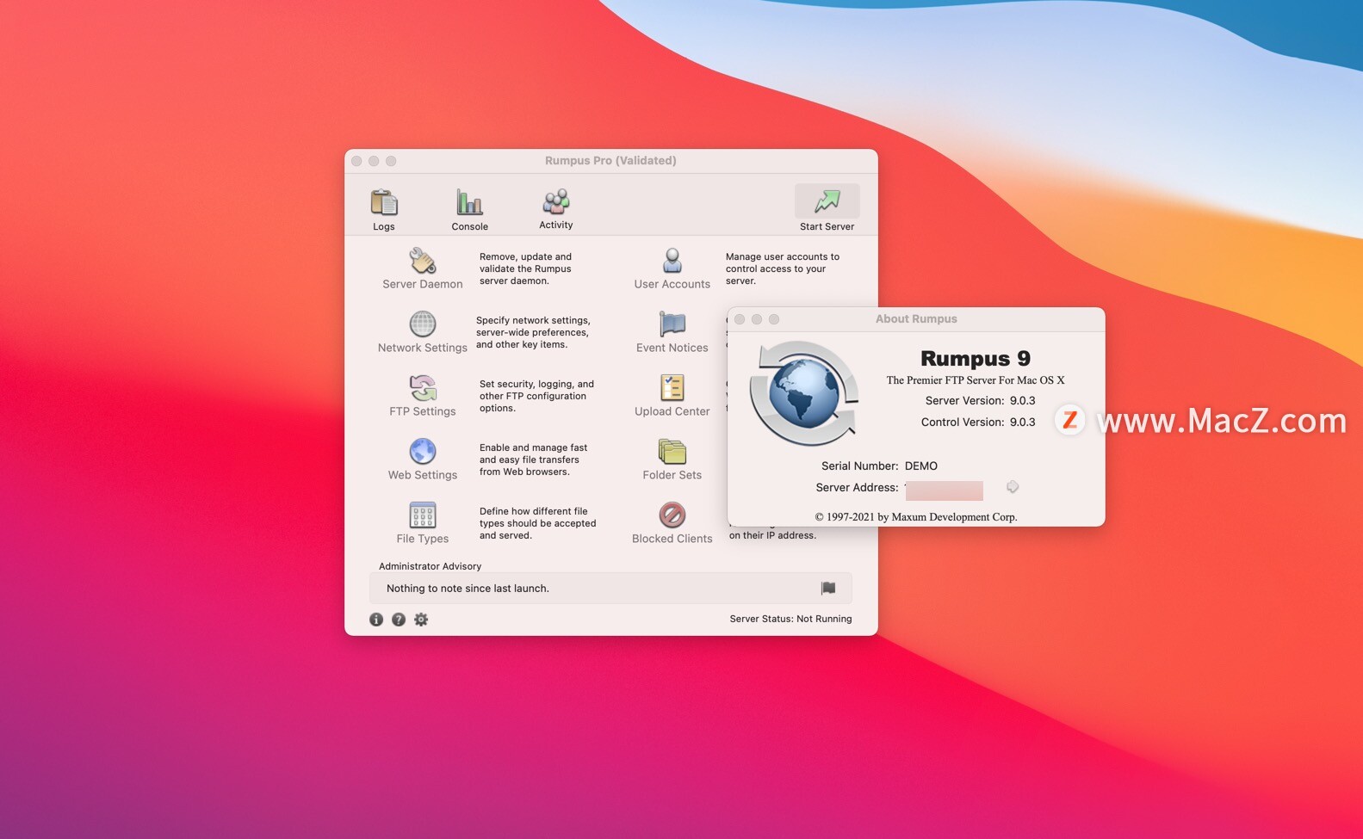The height and width of the screenshot is (839, 1363).
Task: Click the 'Server Version: 9.0.3' text
Action: point(980,400)
